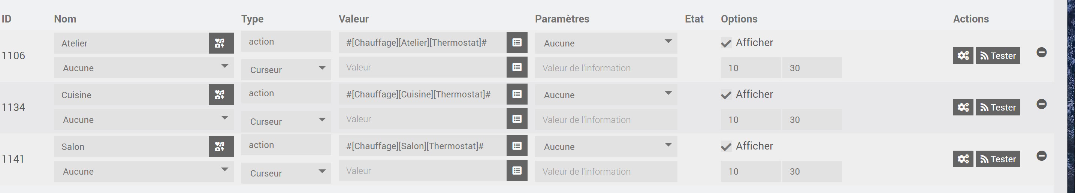
Task: Click the gear settings icon for command 1134
Action: coord(963,107)
